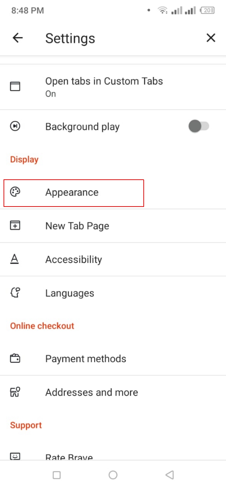
Task: Toggle Open tabs in Custom Tabs setting
Action: coord(104,86)
